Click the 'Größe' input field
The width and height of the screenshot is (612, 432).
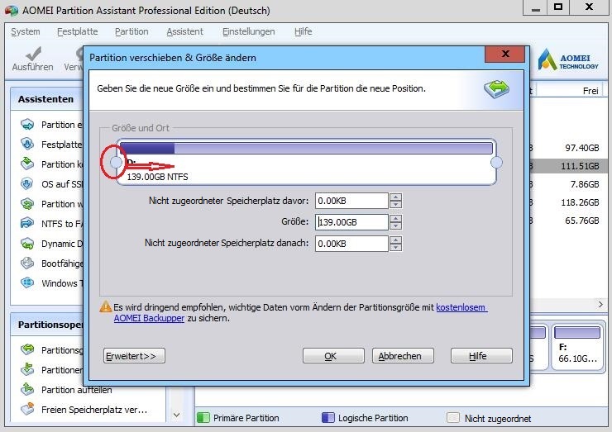click(351, 222)
